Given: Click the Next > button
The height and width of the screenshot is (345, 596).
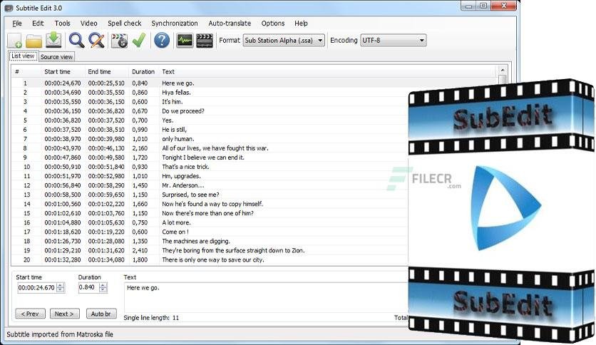Looking at the screenshot, I should (65, 314).
